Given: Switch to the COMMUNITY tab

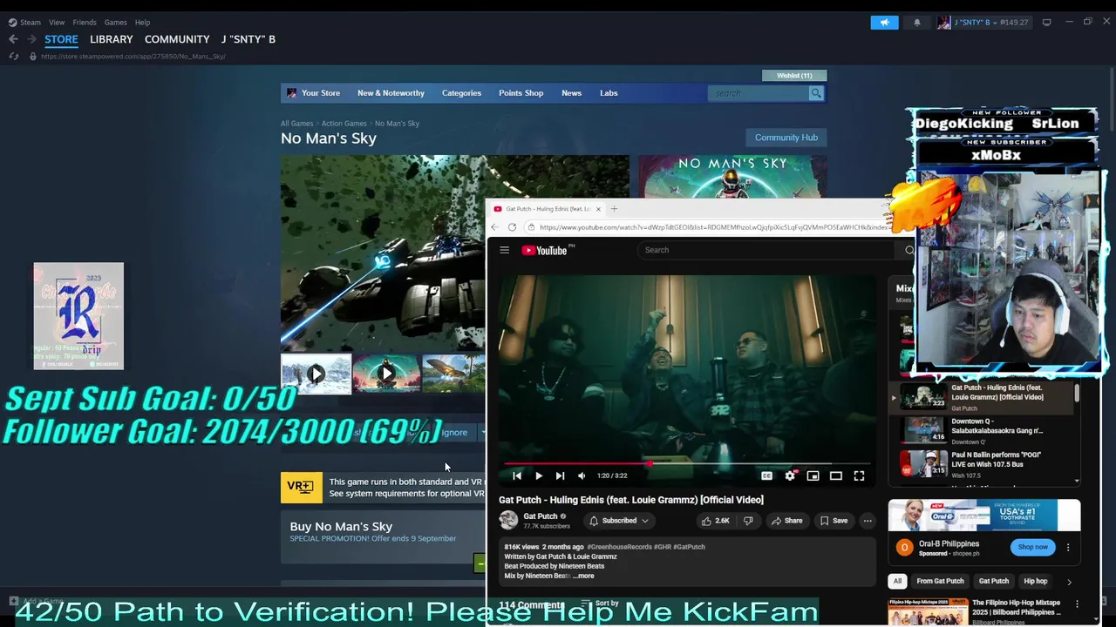Looking at the screenshot, I should [177, 39].
